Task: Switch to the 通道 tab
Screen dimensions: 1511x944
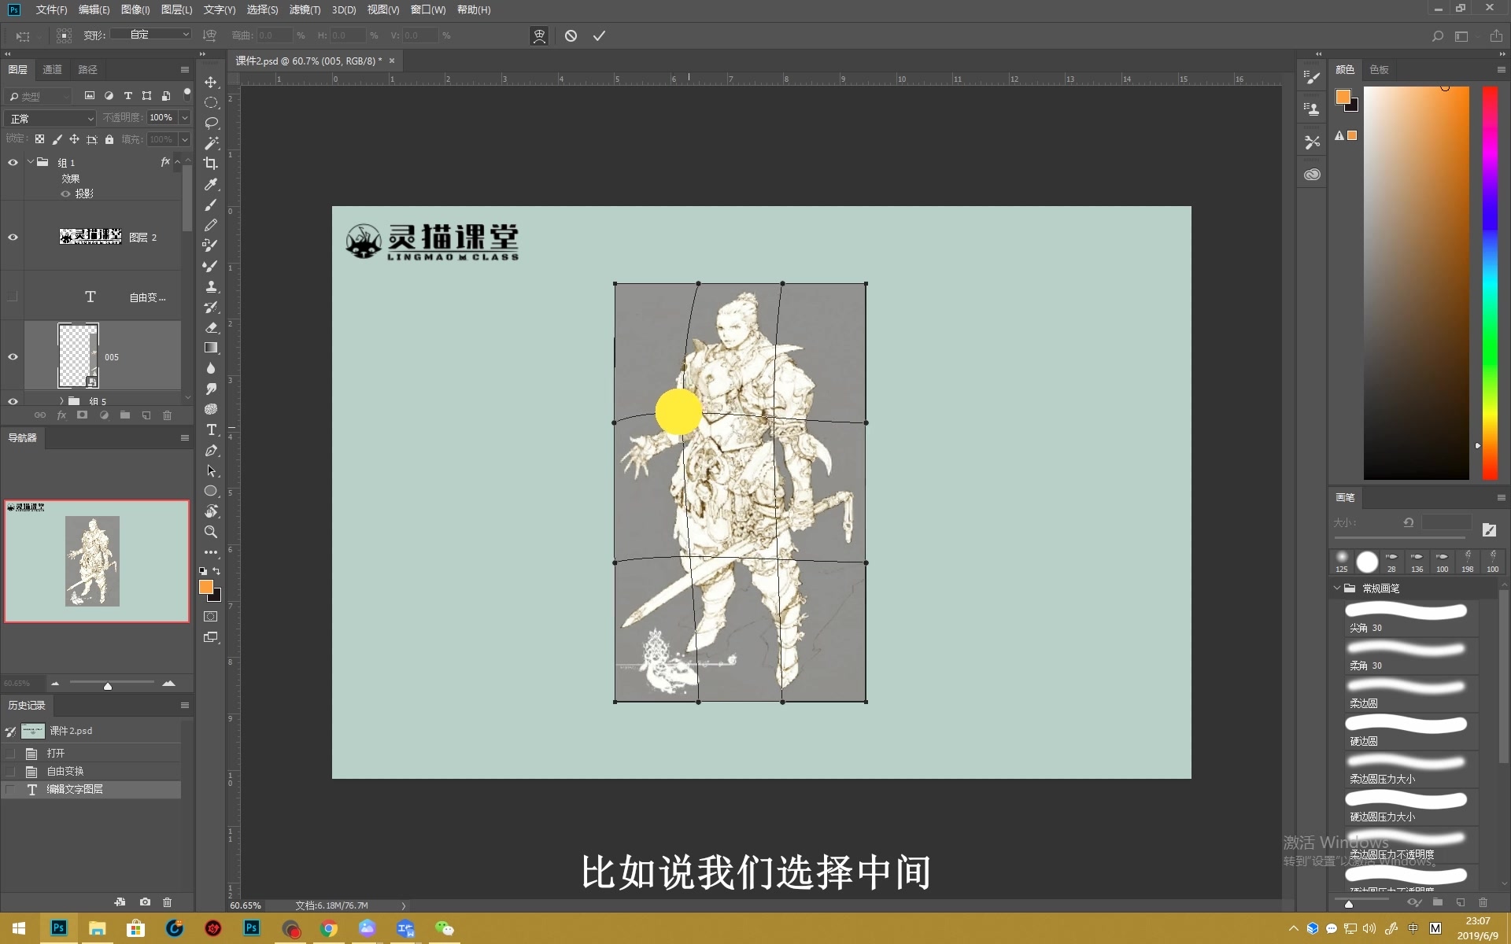Action: (52, 70)
